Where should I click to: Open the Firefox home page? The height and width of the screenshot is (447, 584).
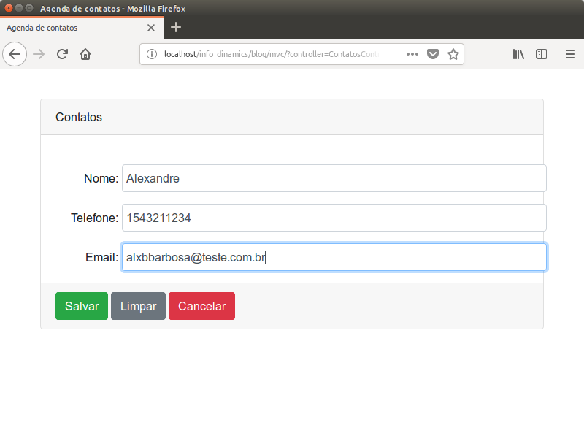(x=85, y=54)
